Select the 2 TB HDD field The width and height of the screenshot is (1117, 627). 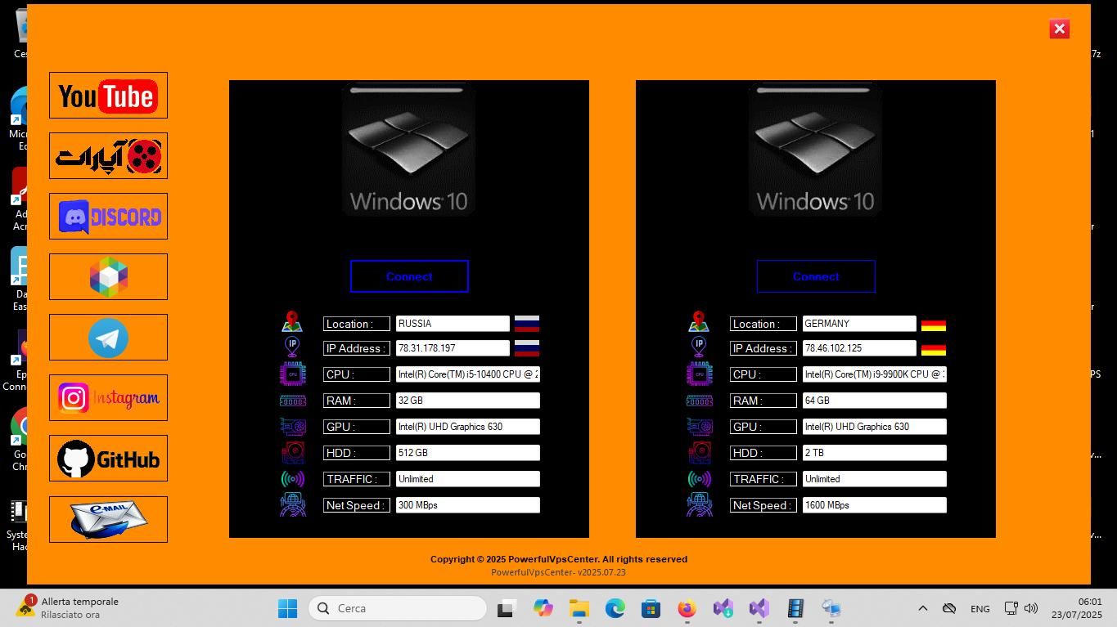click(875, 453)
